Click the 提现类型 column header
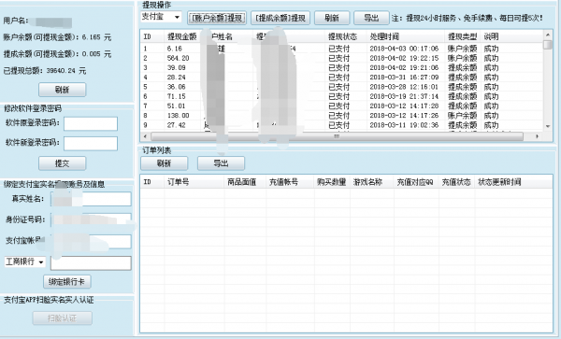This screenshot has width=561, height=339. 462,36
